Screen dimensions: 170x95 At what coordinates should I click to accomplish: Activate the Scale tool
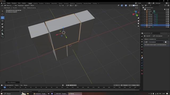point(2,24)
